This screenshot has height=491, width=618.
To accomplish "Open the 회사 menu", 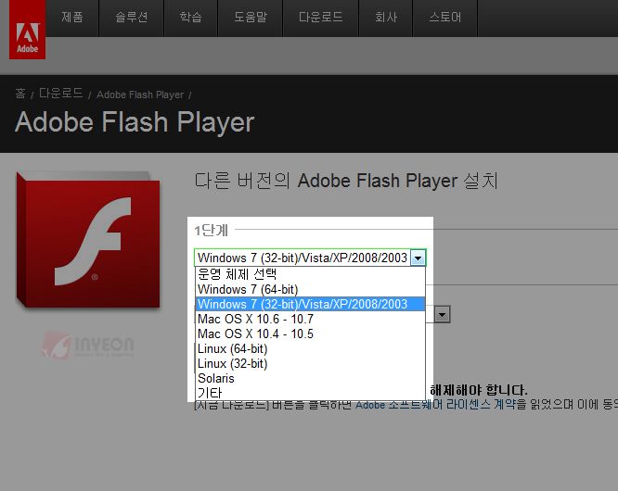I will click(x=386, y=18).
